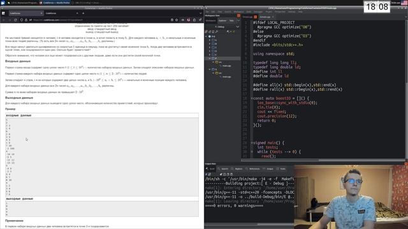The width and height of the screenshot is (408, 229).
Task: Switch to CodeLite taskbar entry
Action: click(x=22, y=3)
